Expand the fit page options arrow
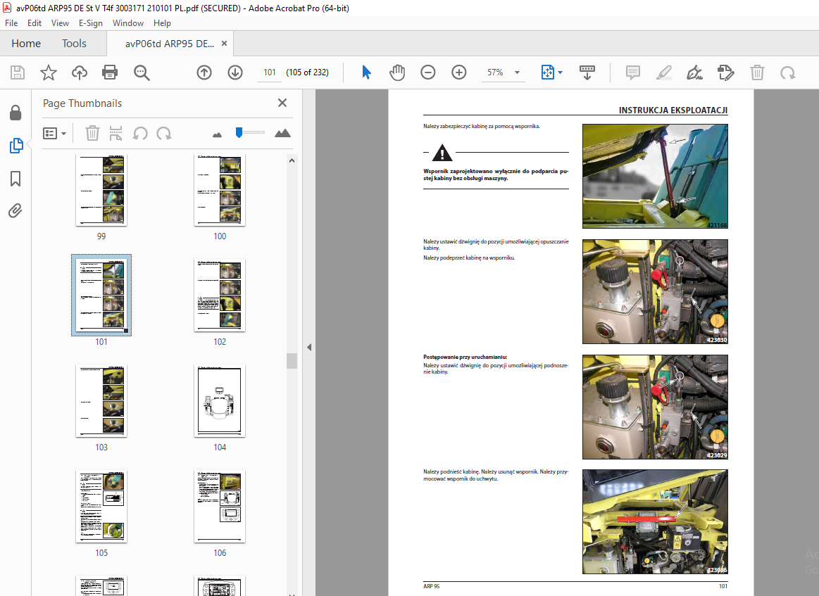819x596 pixels. point(560,72)
